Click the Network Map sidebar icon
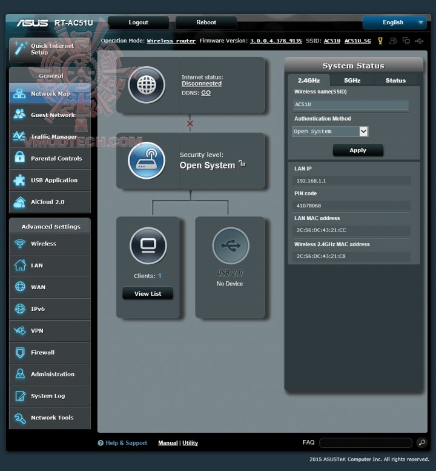This screenshot has width=436, height=471. (19, 94)
